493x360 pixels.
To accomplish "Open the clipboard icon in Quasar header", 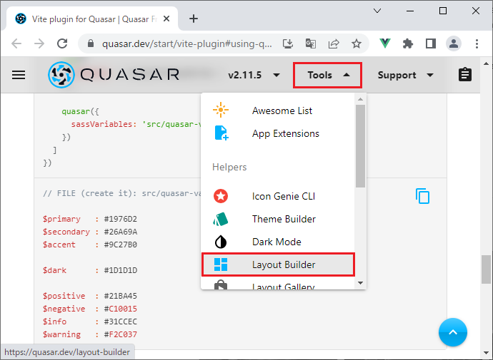I will [465, 75].
